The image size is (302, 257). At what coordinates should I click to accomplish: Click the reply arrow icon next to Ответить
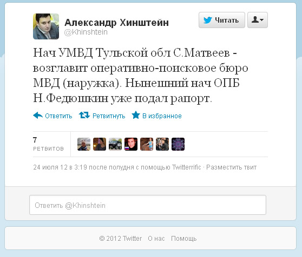(x=38, y=116)
